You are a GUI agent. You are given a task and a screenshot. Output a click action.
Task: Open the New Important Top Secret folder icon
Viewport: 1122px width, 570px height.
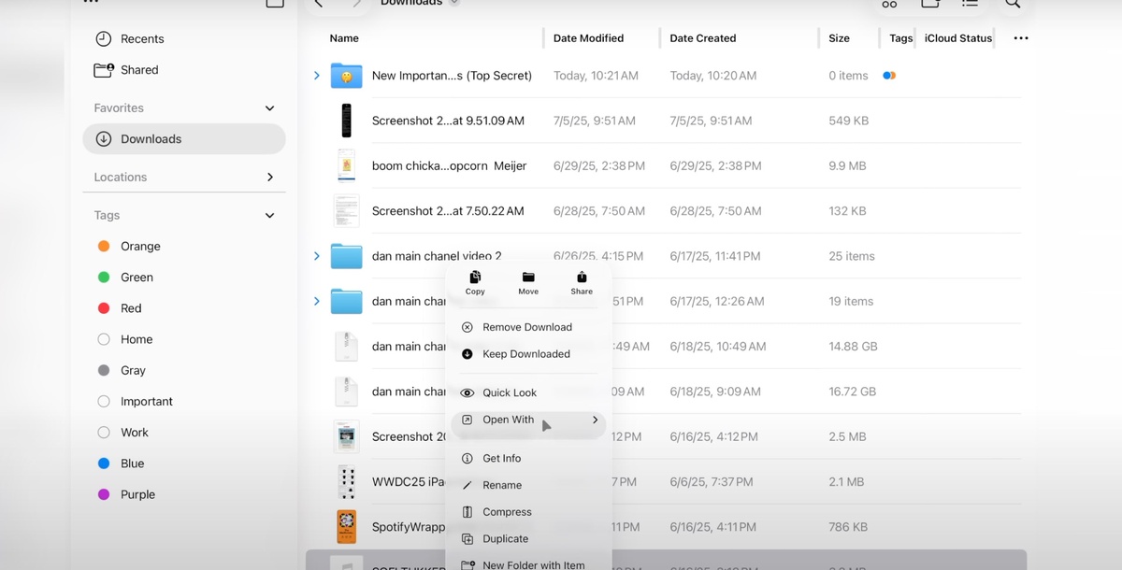(x=346, y=76)
